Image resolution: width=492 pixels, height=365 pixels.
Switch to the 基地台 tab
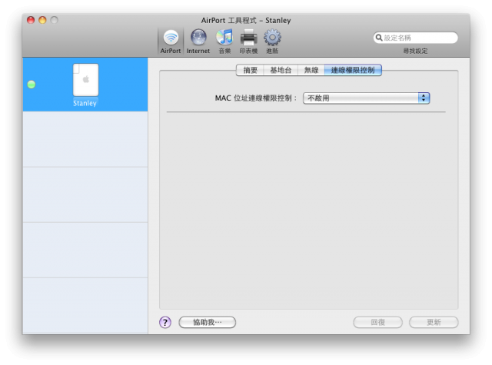pyautogui.click(x=281, y=70)
